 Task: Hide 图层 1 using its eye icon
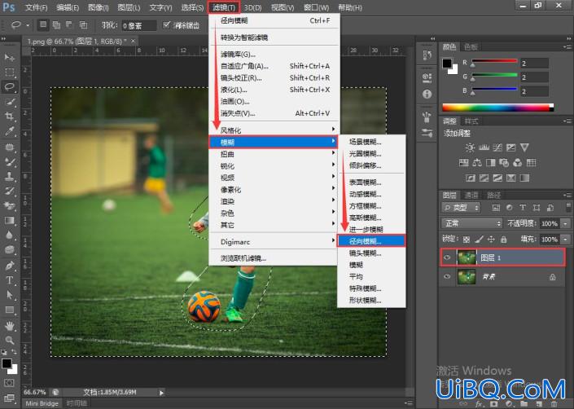coord(447,257)
